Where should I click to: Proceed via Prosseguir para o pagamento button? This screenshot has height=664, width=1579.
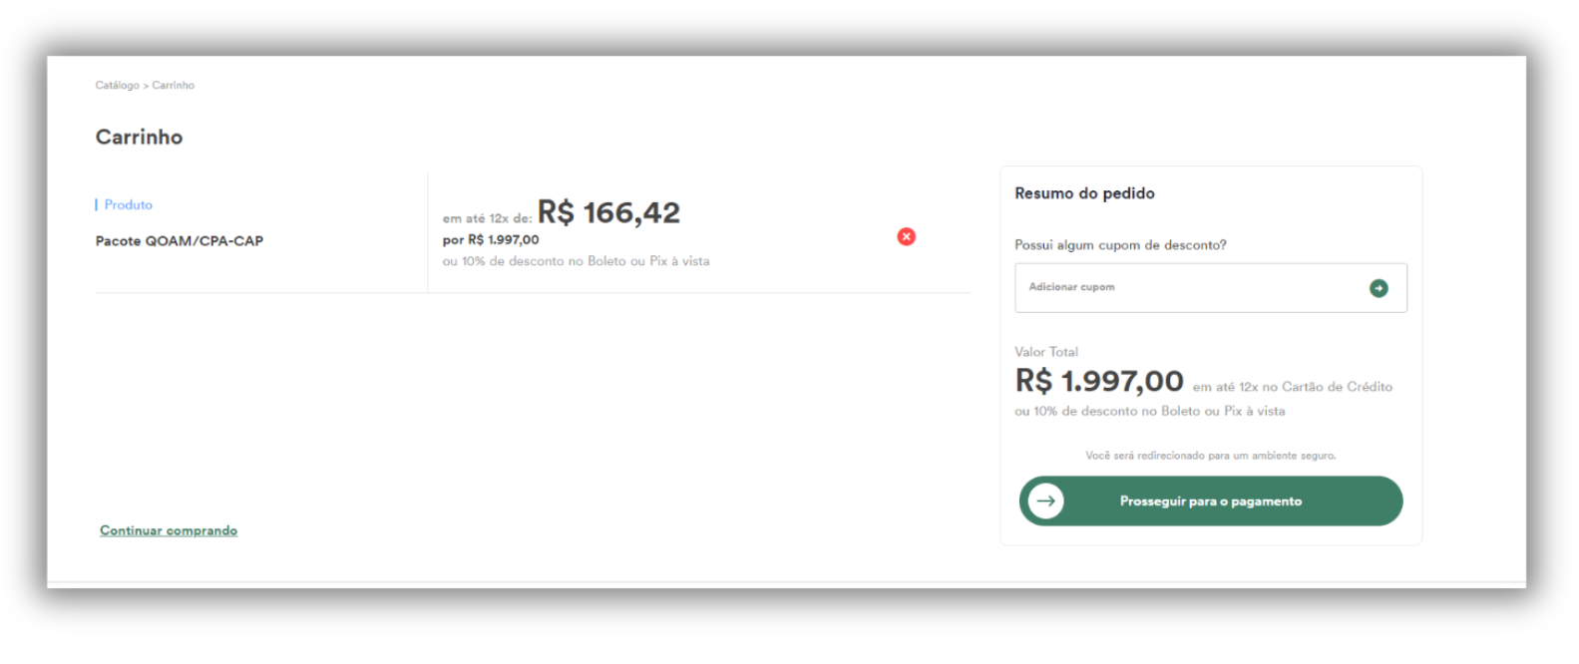[x=1210, y=500]
